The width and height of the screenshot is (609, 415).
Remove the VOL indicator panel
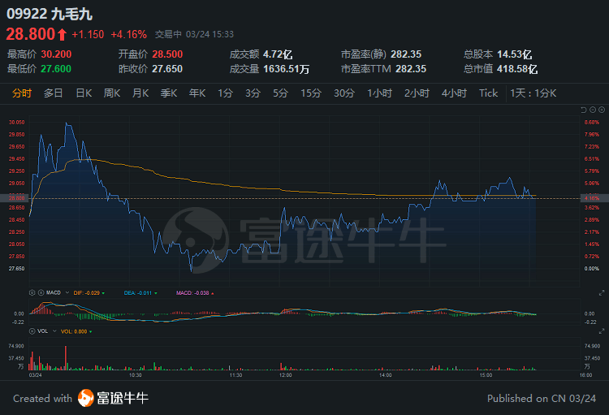(x=32, y=331)
